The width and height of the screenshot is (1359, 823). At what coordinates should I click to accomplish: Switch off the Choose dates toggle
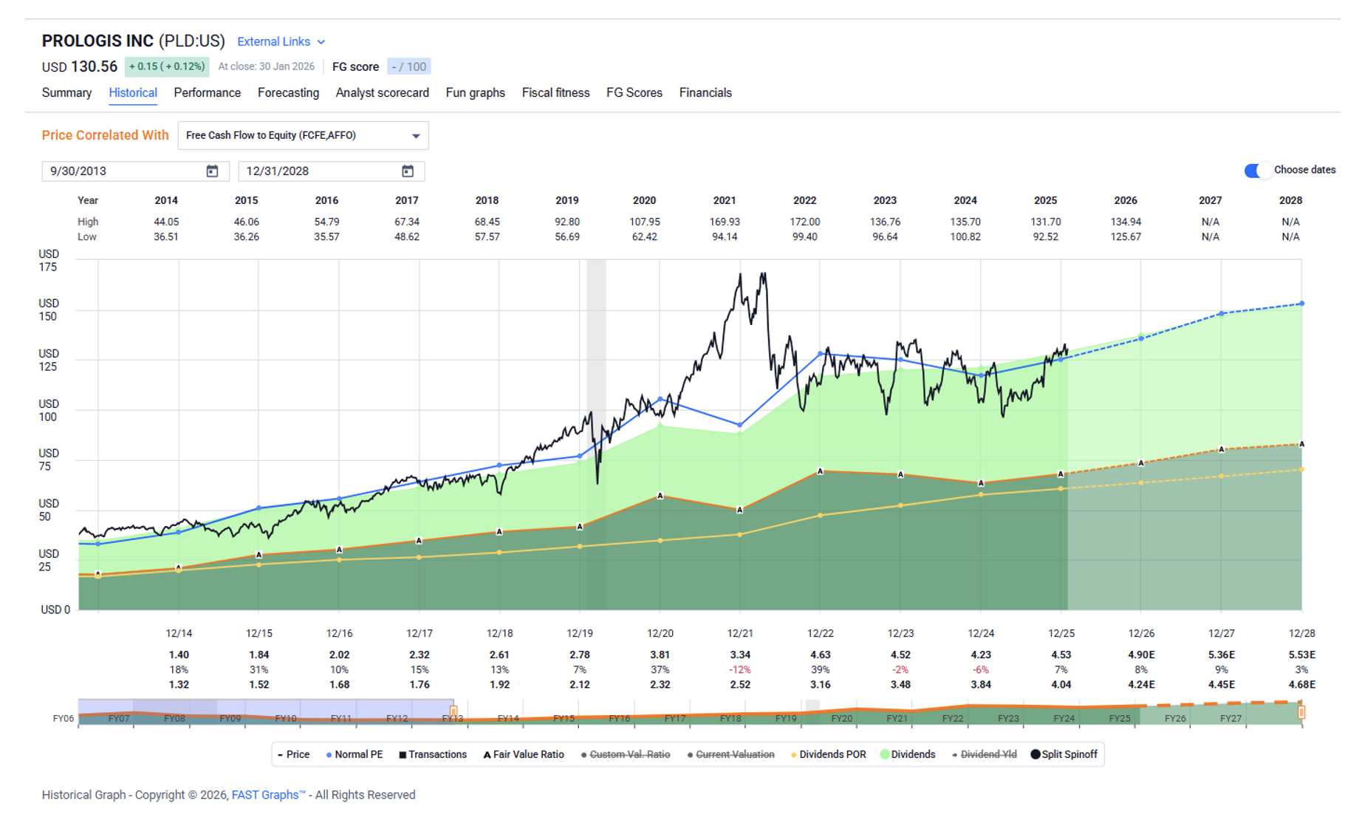coord(1256,171)
